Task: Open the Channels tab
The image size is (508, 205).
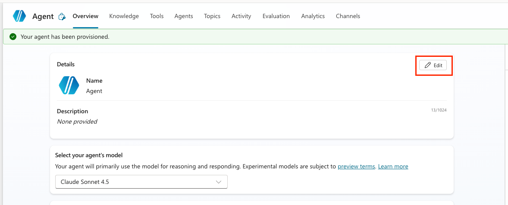Action: pos(348,16)
